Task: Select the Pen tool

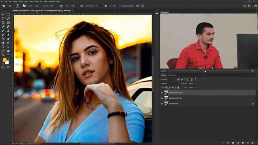Action: pos(8,43)
